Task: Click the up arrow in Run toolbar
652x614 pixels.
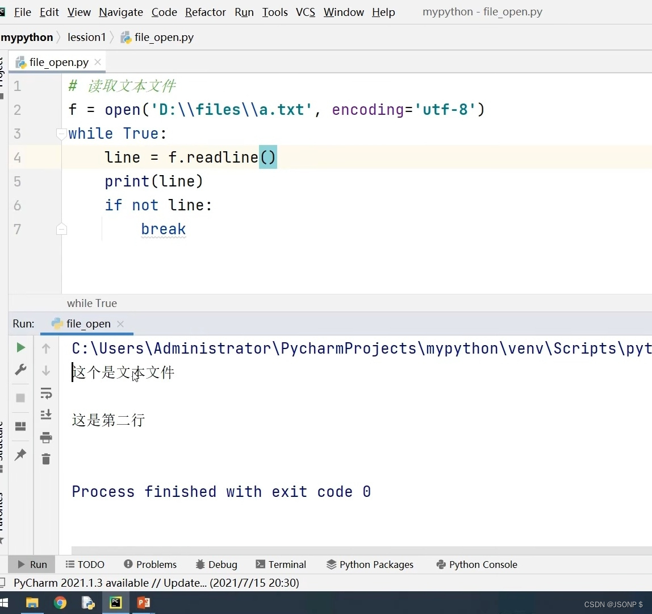Action: point(46,349)
